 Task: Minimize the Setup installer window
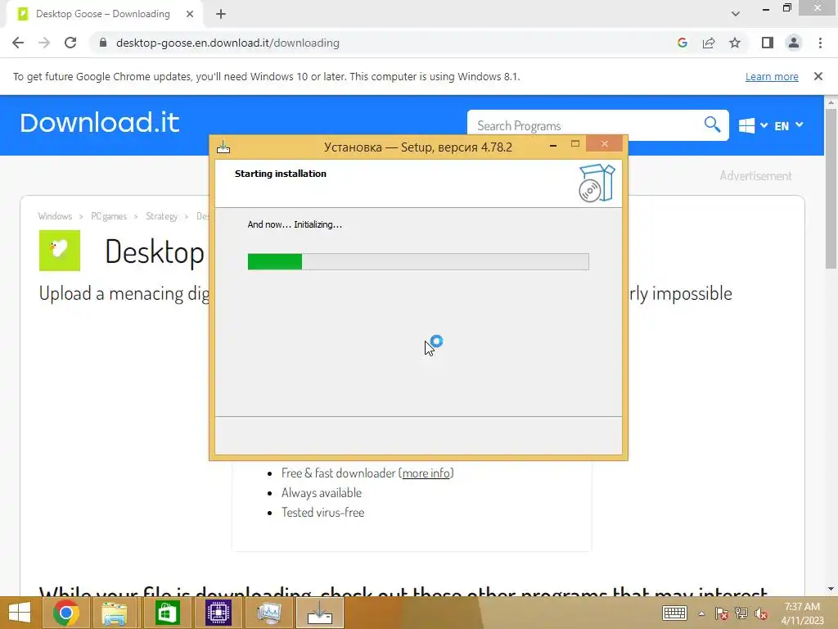pos(553,144)
